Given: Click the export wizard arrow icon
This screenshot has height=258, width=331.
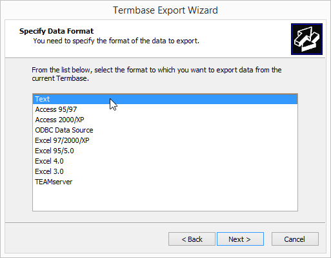Looking at the screenshot, I should (306, 39).
